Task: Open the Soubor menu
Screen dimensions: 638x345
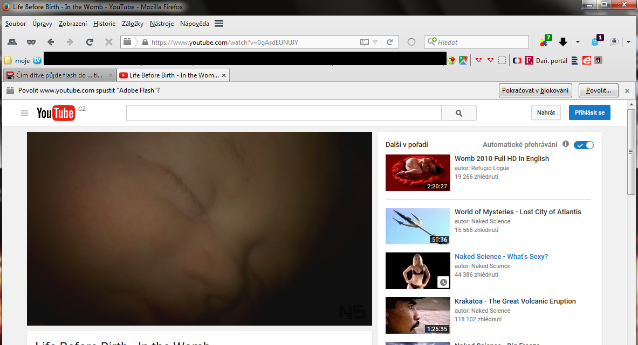Action: [x=16, y=24]
